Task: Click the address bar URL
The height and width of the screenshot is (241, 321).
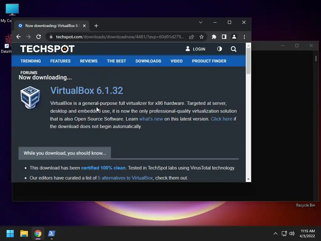Action: 120,37
